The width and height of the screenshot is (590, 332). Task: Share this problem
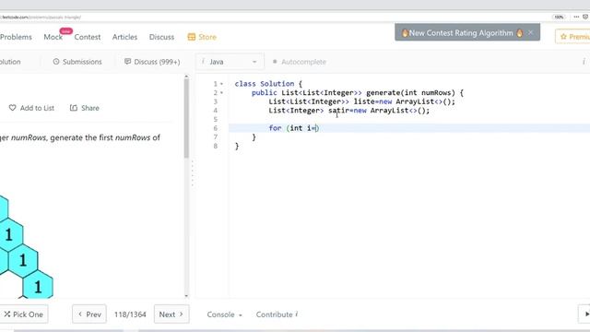pos(85,108)
